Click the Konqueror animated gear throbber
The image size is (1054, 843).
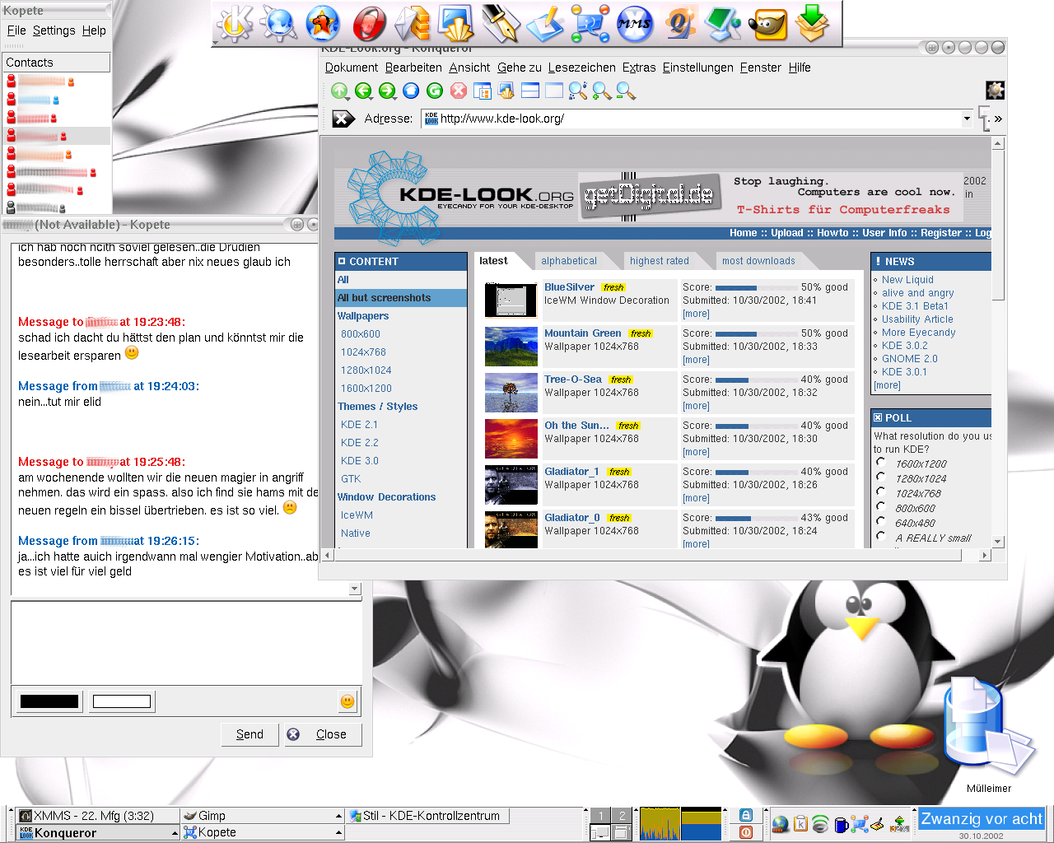click(995, 90)
